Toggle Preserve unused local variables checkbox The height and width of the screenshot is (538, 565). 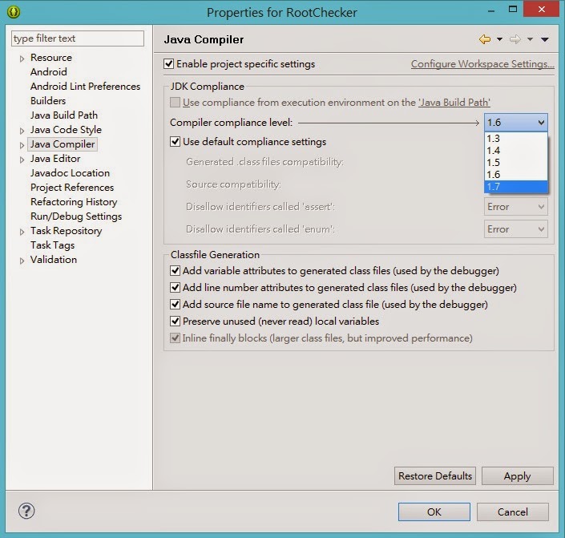click(x=176, y=321)
